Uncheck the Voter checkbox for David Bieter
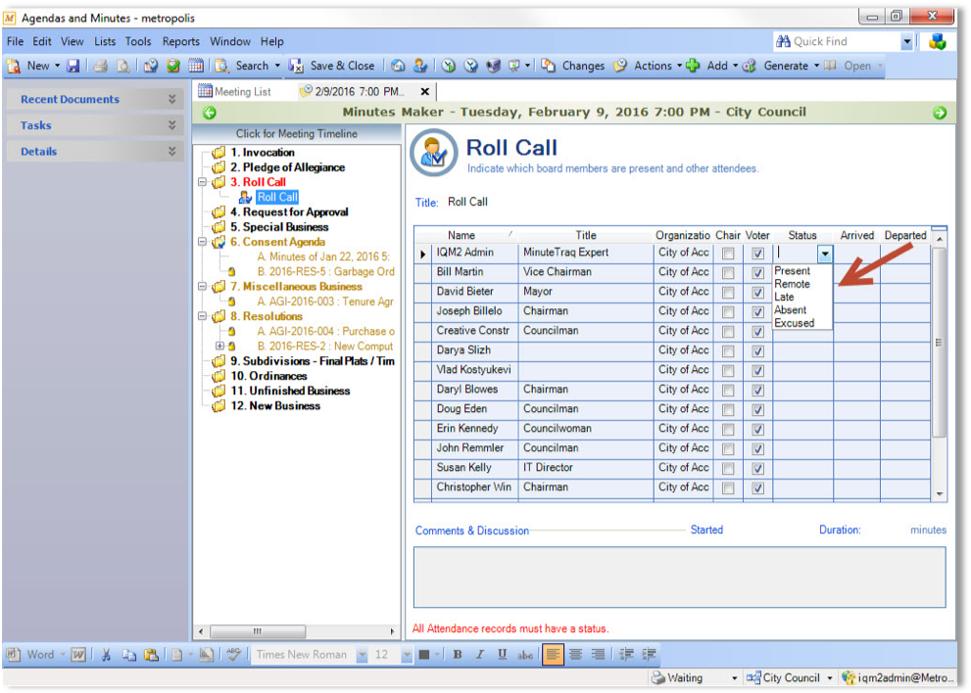The height and width of the screenshot is (693, 971). tap(756, 292)
